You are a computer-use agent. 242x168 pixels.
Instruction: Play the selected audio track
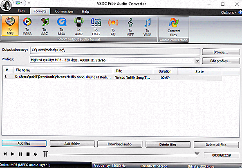(13, 154)
